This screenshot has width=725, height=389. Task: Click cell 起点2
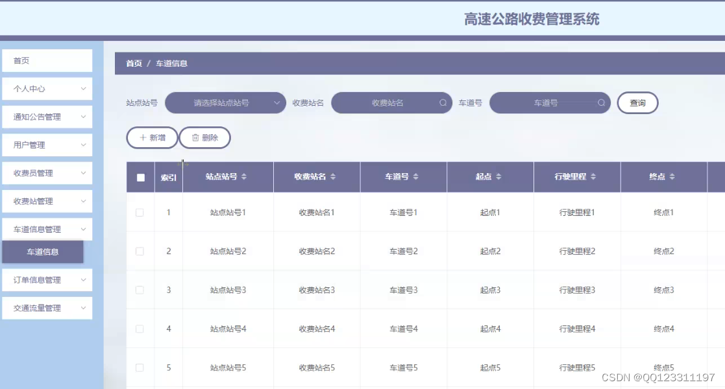[x=490, y=252]
